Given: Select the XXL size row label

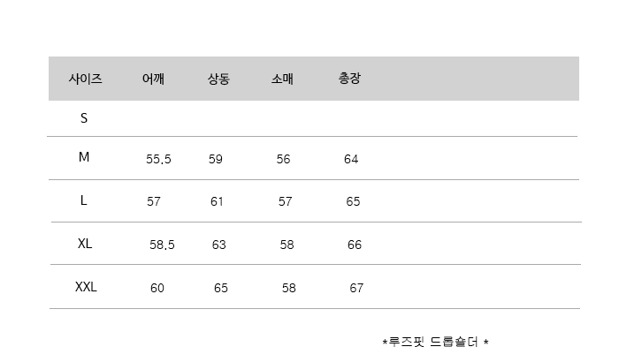Looking at the screenshot, I should point(86,287).
